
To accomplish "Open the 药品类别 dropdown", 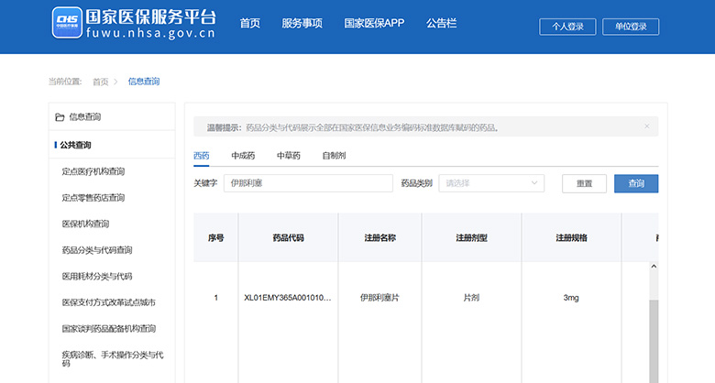I will click(491, 183).
